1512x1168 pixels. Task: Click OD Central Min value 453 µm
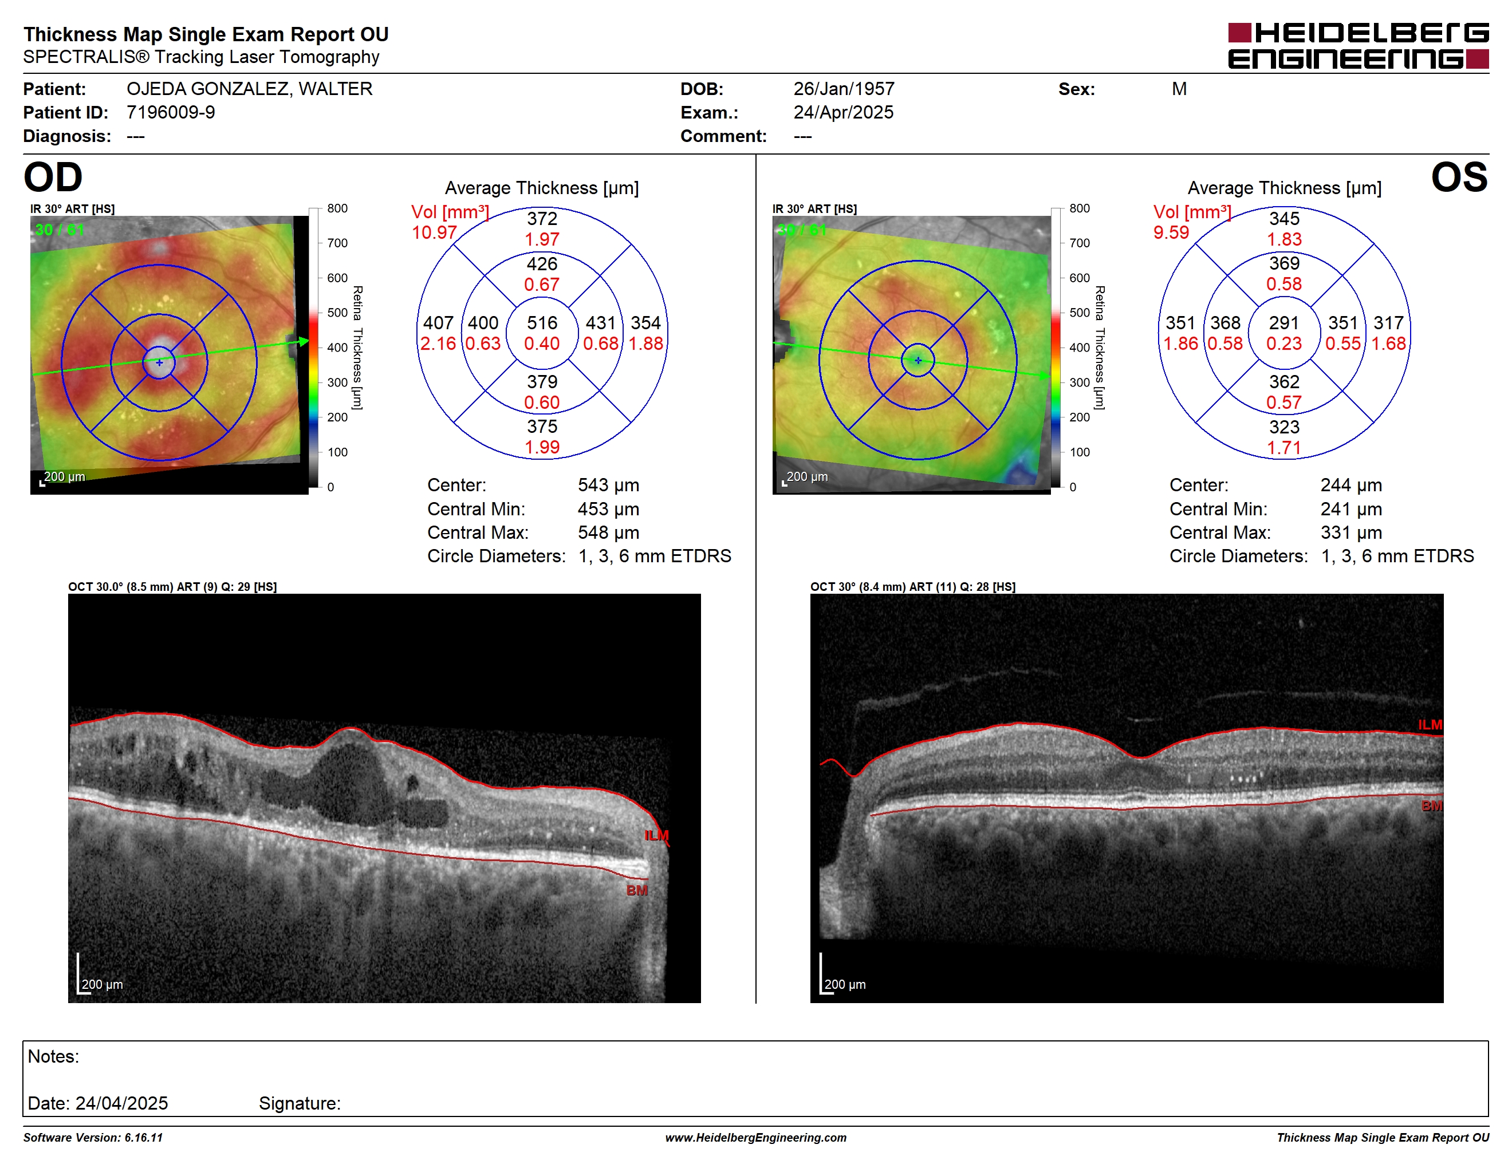click(x=609, y=509)
